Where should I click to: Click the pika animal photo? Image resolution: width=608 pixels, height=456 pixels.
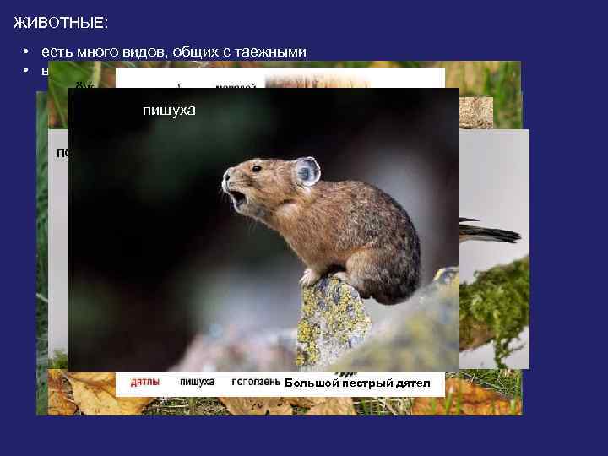click(263, 230)
